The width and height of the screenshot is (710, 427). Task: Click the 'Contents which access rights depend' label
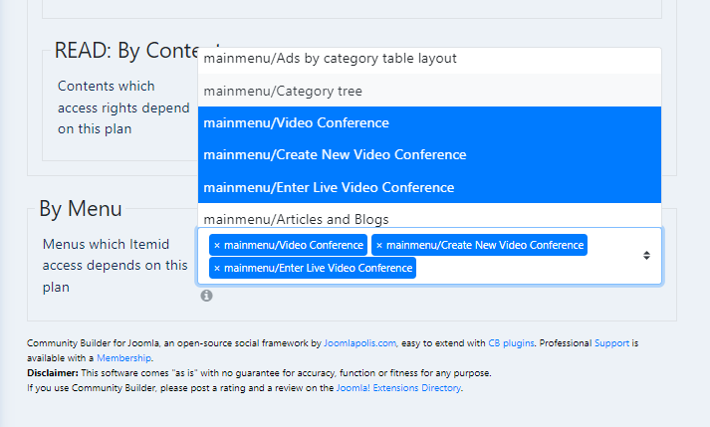[x=123, y=107]
